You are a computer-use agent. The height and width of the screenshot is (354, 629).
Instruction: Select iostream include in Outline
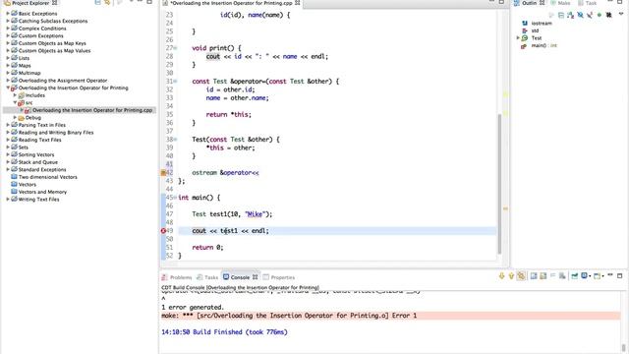[x=542, y=24]
